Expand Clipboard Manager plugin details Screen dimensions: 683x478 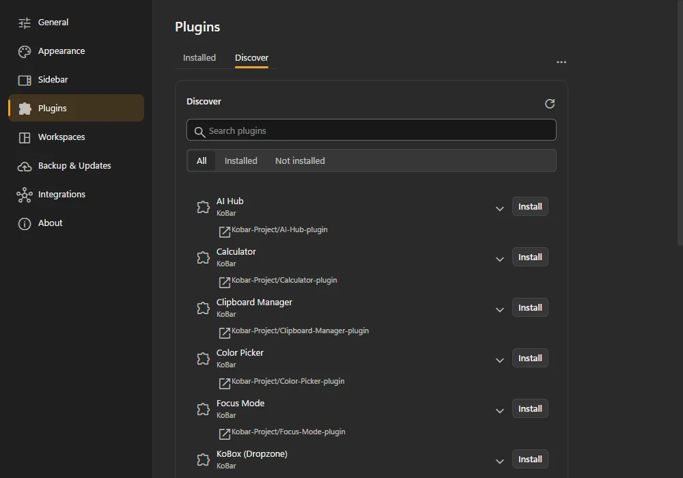(500, 309)
